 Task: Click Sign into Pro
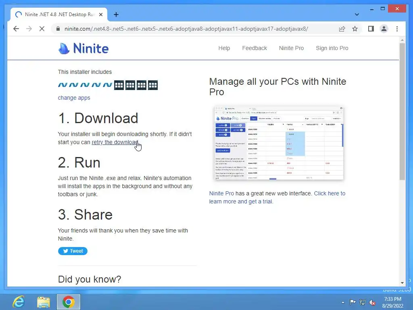[332, 48]
